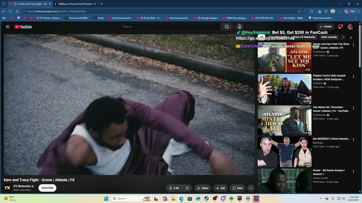
Task: Open a new browser tab
Action: click(x=102, y=4)
